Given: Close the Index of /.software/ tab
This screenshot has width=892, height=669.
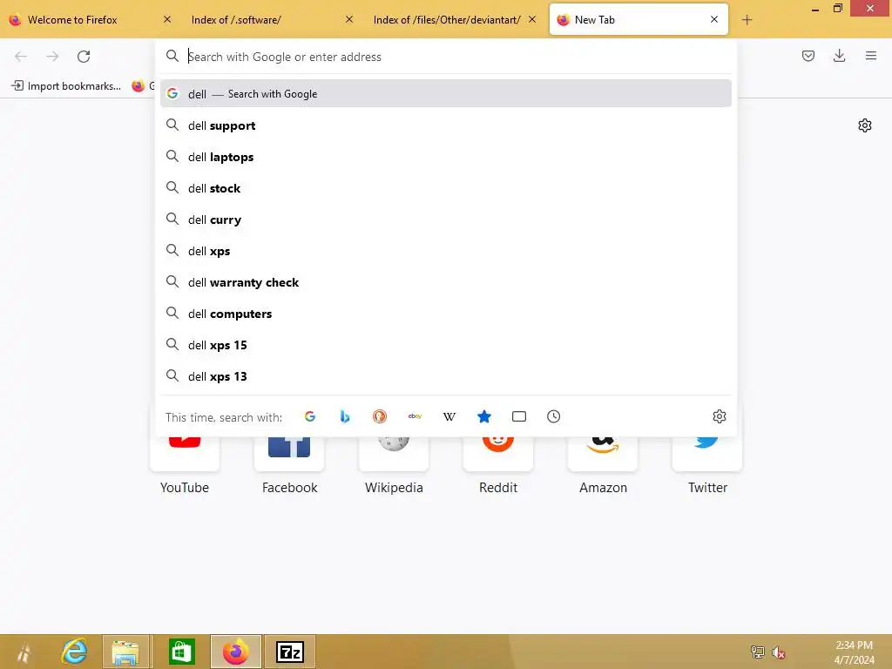Looking at the screenshot, I should pyautogui.click(x=349, y=19).
